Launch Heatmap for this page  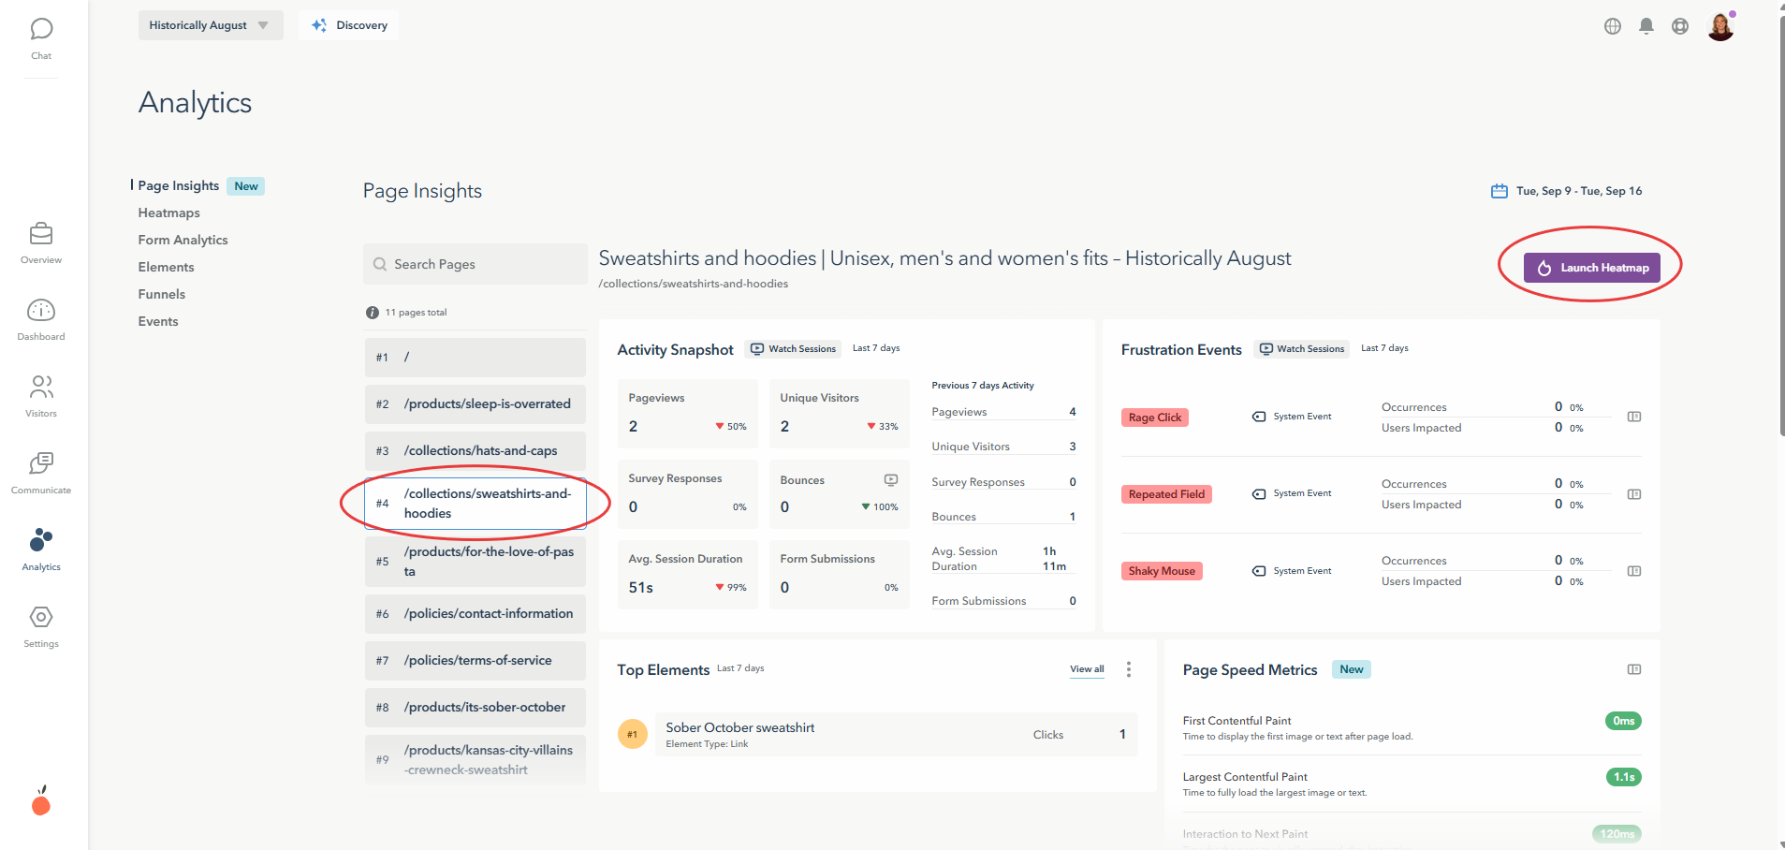pos(1592,268)
